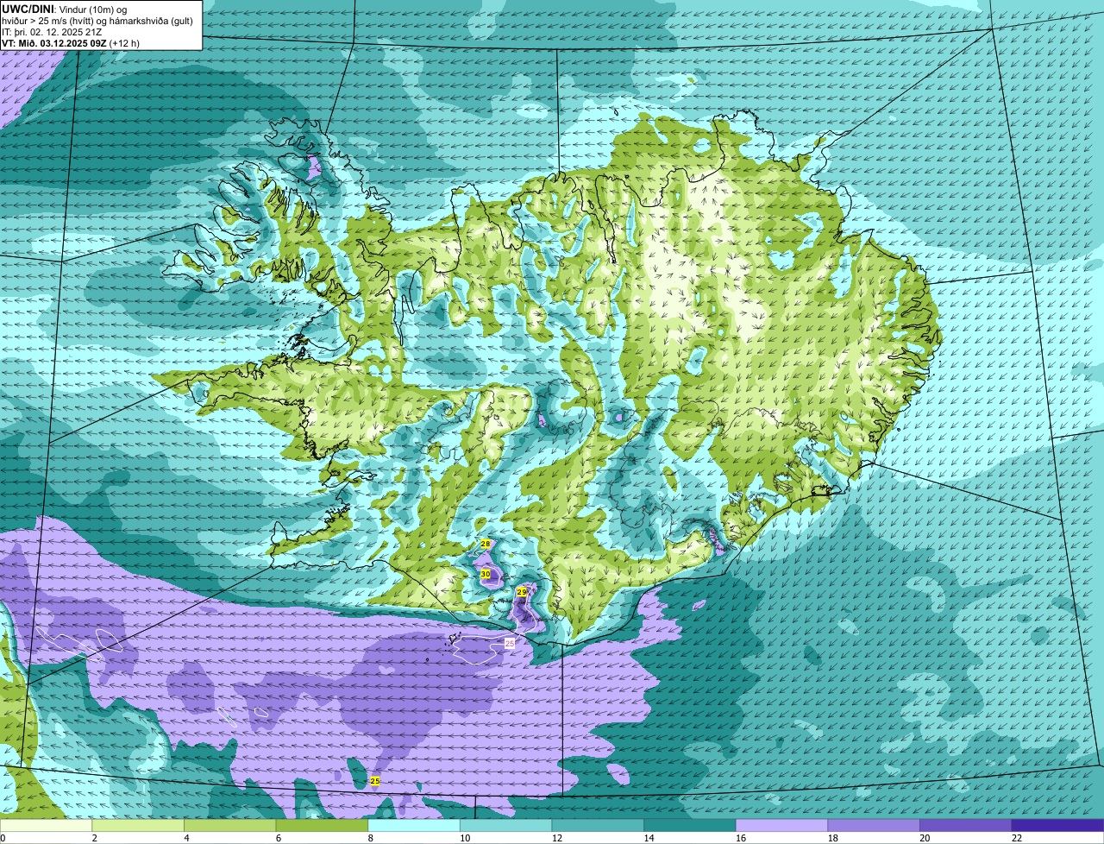Pick the 4–6 m/s green legend swatch
This screenshot has height=844, width=1104.
[229, 826]
